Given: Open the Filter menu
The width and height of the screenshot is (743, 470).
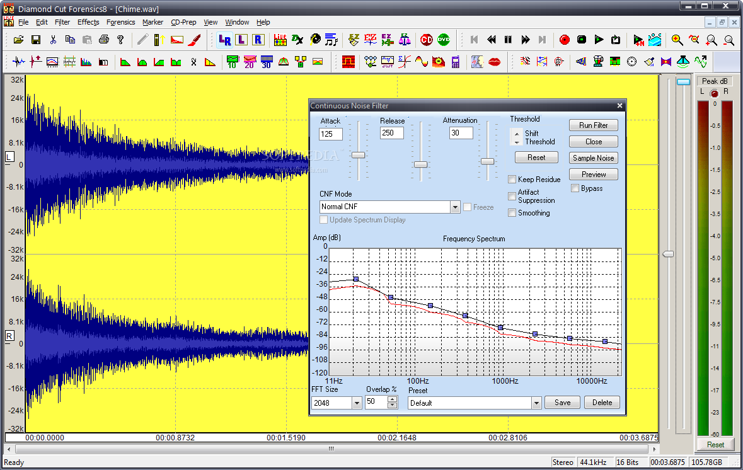Looking at the screenshot, I should tap(62, 22).
